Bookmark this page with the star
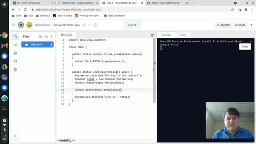Viewport: 256px width, 144px height. (232, 10)
